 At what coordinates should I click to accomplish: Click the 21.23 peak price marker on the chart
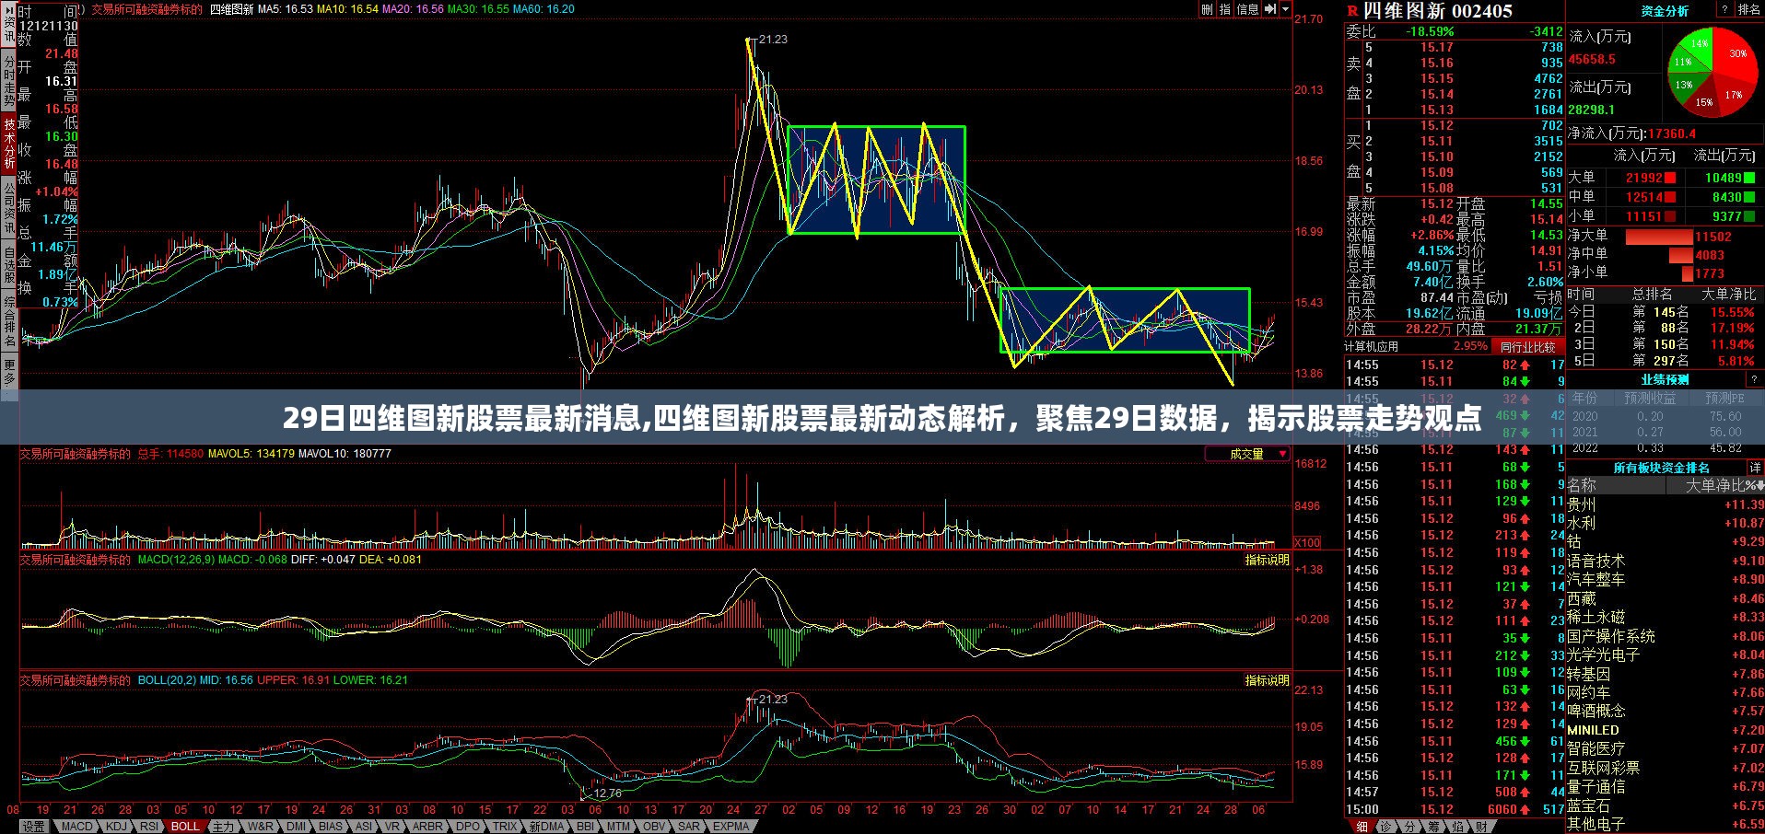click(772, 40)
